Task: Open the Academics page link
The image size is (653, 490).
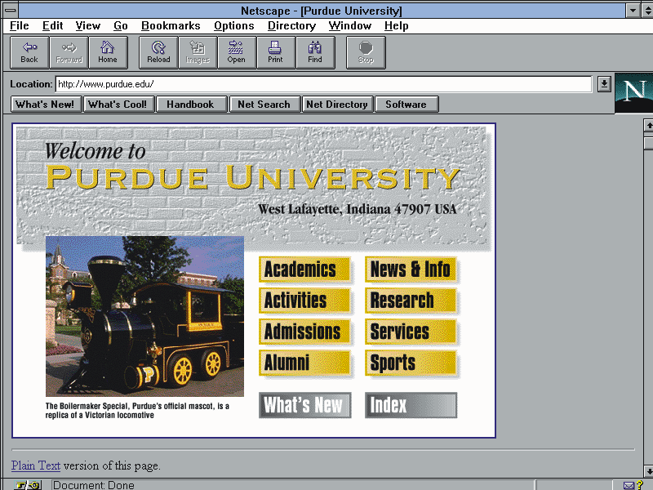Action: coord(304,269)
